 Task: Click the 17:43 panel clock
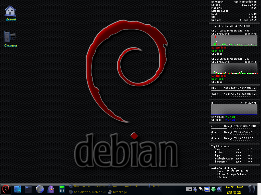234,187
